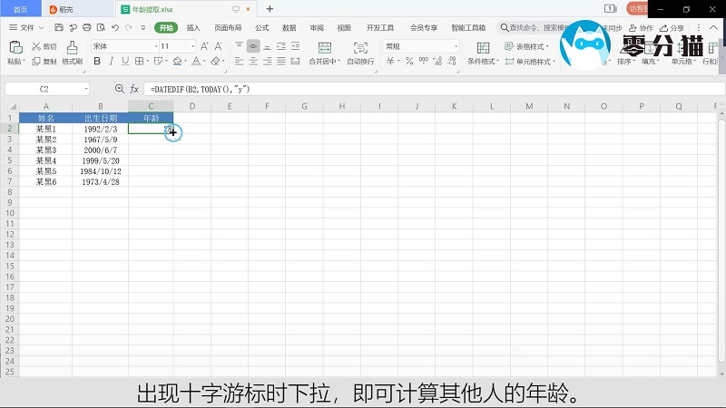Increase decimal places icon
726x408 pixels.
[x=437, y=61]
